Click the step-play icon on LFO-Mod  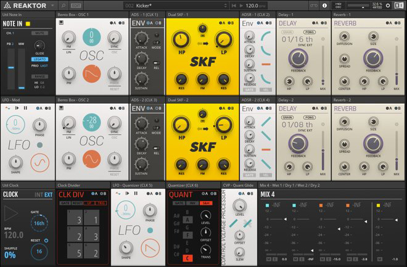[x=17, y=108]
